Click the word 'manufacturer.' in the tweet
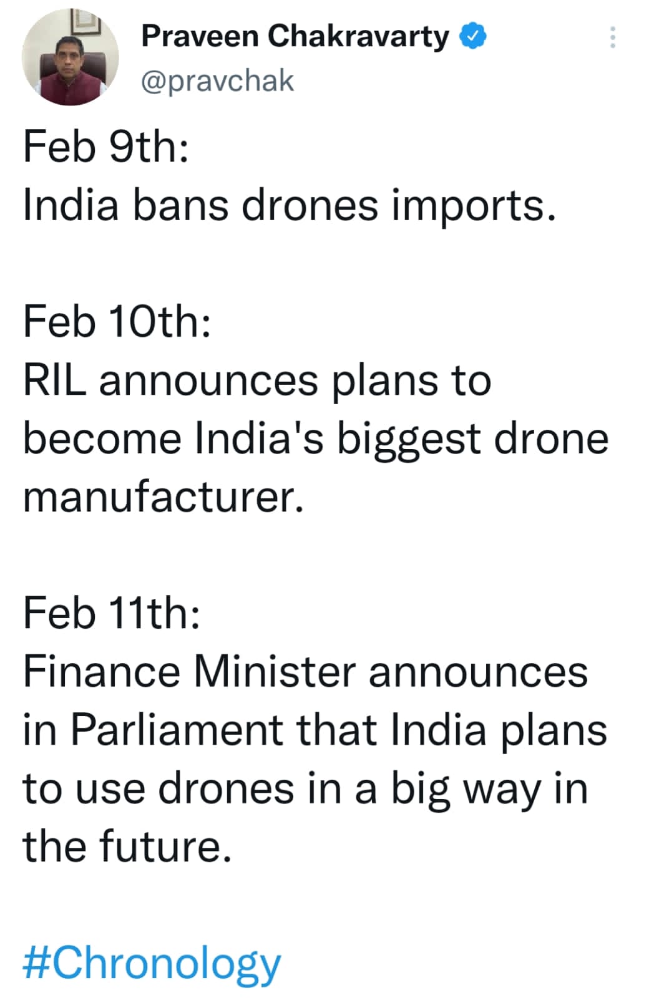 [163, 497]
